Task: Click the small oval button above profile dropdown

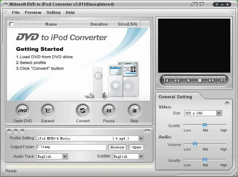Action: click(147, 131)
